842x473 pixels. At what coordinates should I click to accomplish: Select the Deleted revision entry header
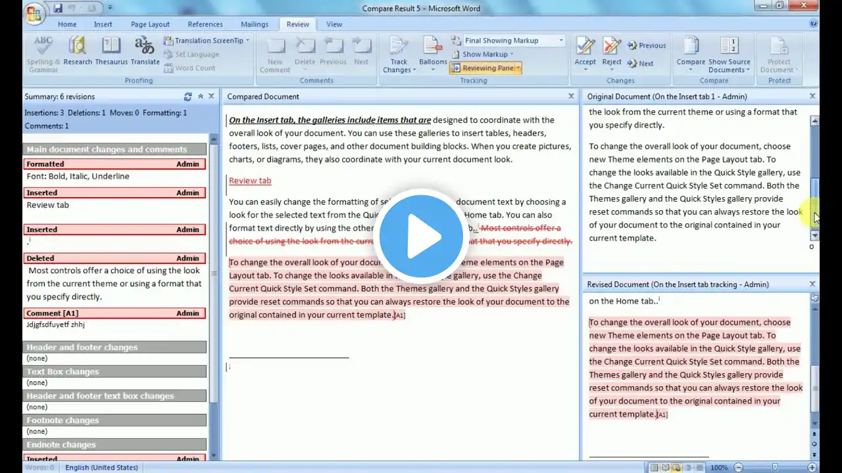click(114, 258)
